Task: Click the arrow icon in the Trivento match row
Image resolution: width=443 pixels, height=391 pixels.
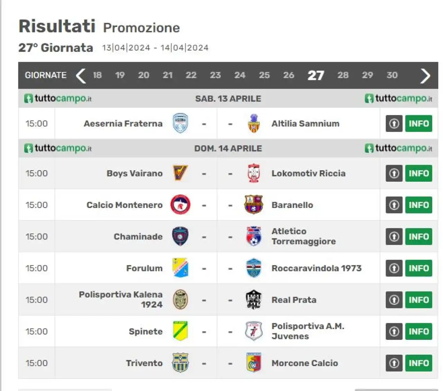Action: 394,363
